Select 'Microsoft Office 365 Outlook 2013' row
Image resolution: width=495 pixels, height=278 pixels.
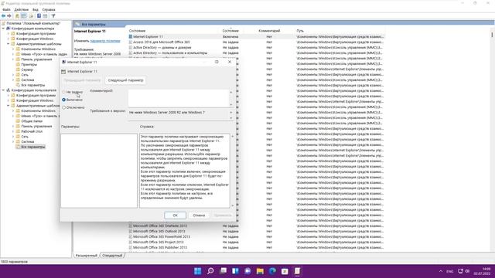[x=159, y=232]
